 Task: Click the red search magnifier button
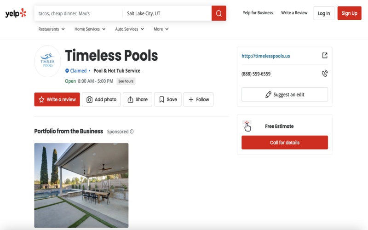[219, 13]
